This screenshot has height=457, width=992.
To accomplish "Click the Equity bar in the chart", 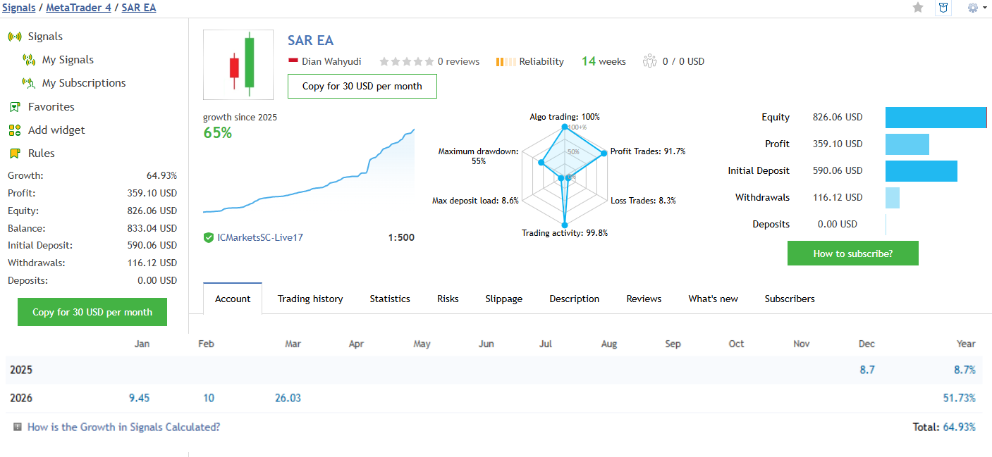I will click(936, 118).
